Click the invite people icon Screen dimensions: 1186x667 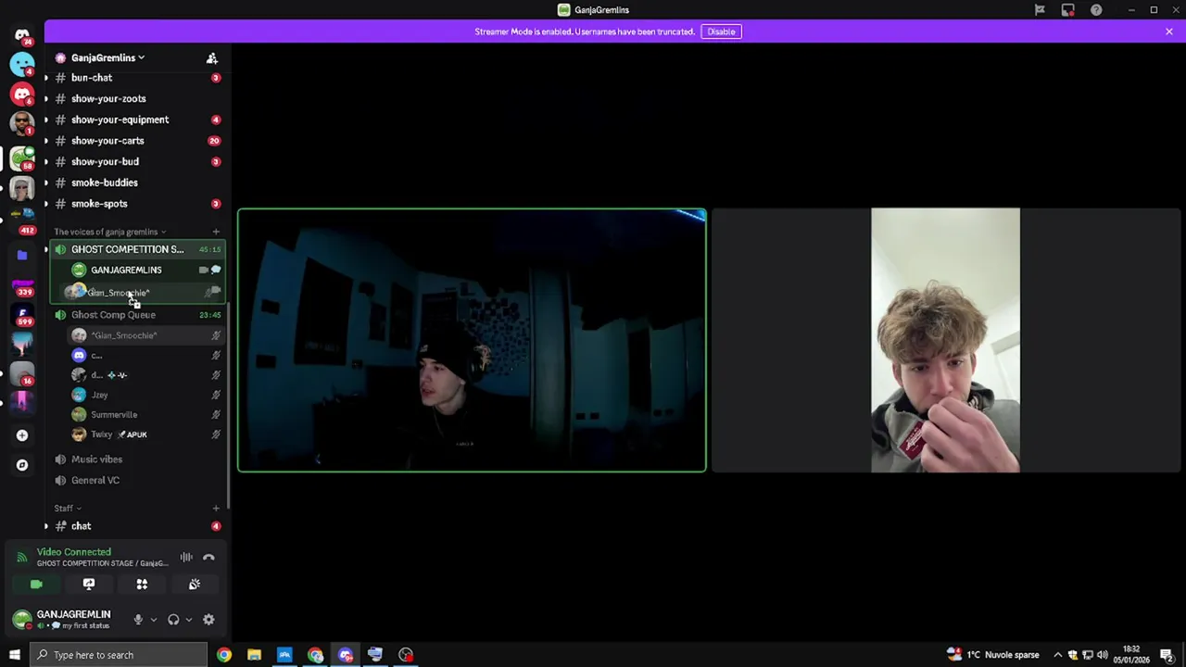tap(212, 57)
